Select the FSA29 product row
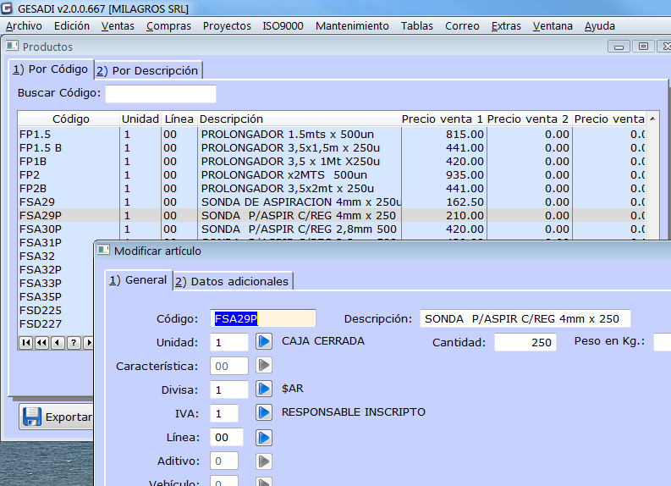The height and width of the screenshot is (486, 671). (68, 202)
